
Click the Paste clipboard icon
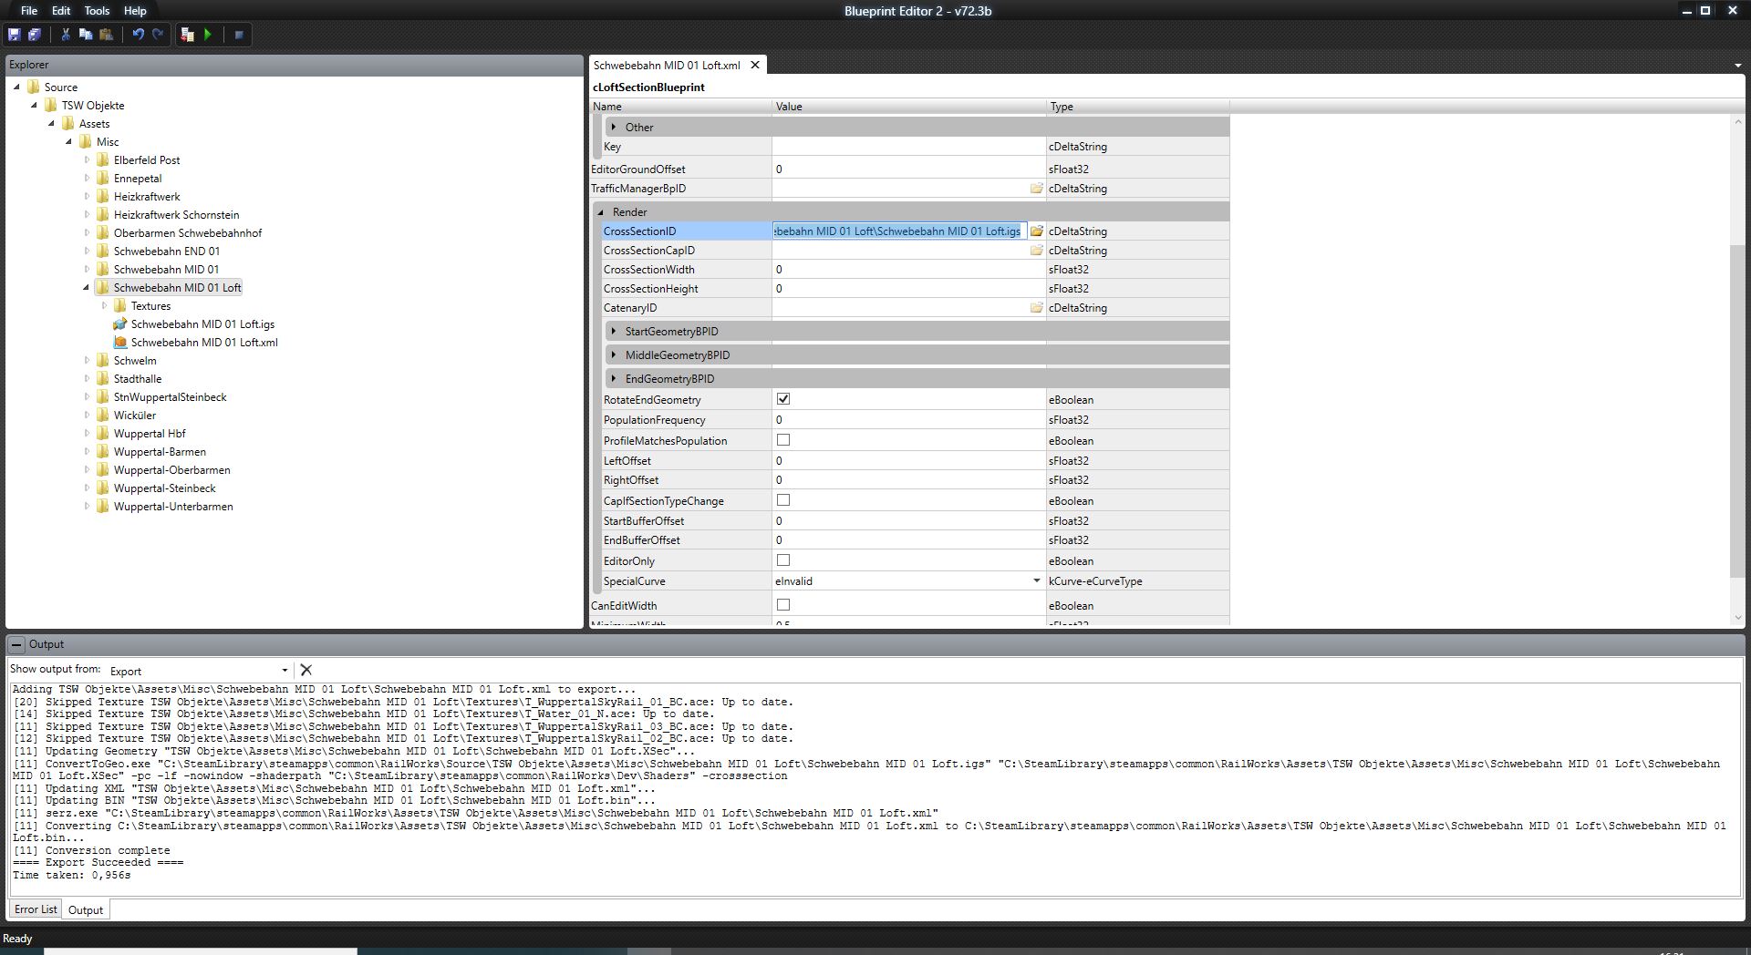[106, 35]
